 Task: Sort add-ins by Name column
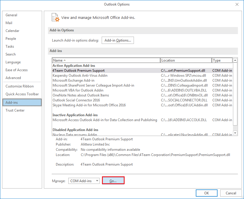(x=106, y=60)
